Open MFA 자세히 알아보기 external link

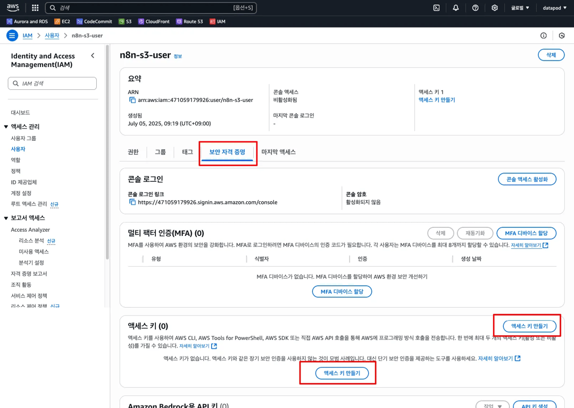(529, 245)
